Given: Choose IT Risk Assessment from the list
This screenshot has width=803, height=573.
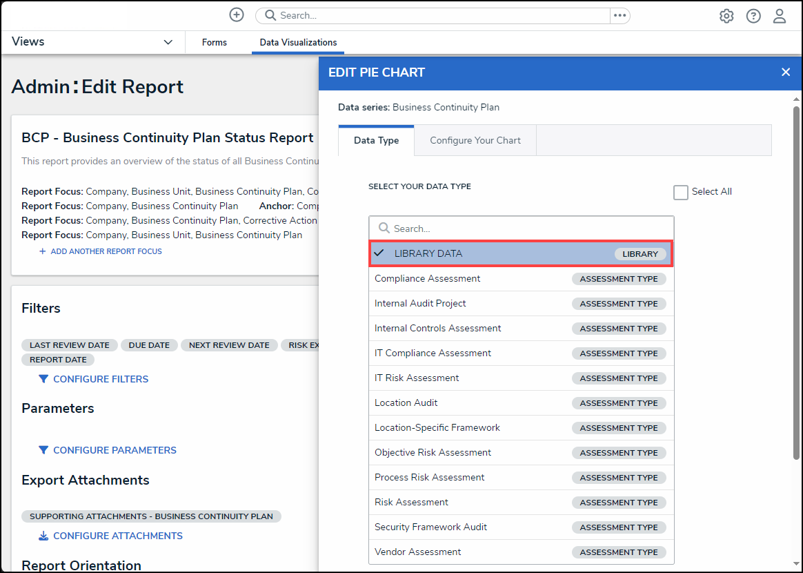Looking at the screenshot, I should [417, 378].
